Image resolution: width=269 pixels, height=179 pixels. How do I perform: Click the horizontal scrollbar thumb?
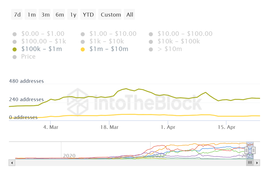click(x=250, y=163)
